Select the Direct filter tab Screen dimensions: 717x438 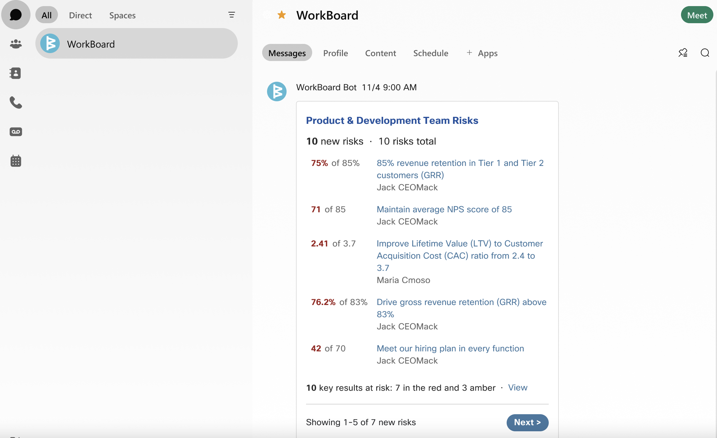(x=80, y=15)
